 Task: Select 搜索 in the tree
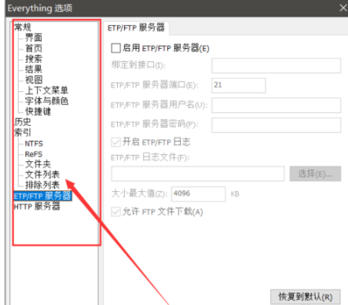click(x=34, y=59)
